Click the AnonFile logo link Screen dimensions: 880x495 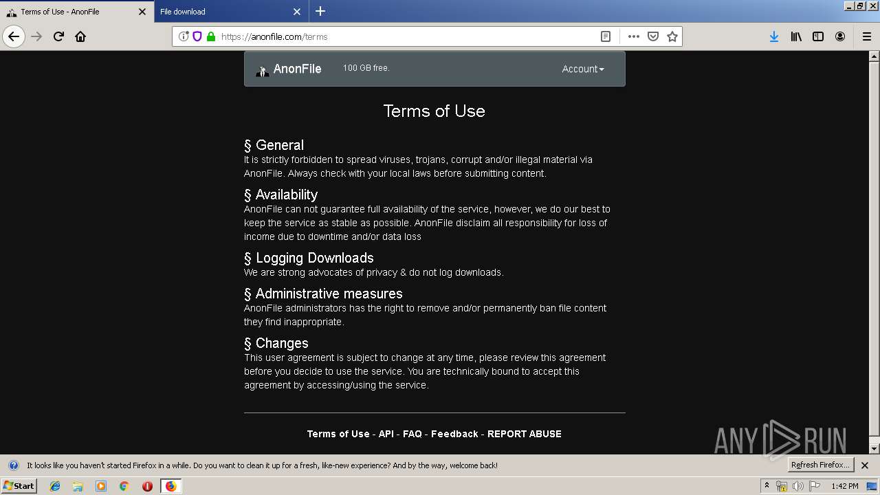[289, 69]
